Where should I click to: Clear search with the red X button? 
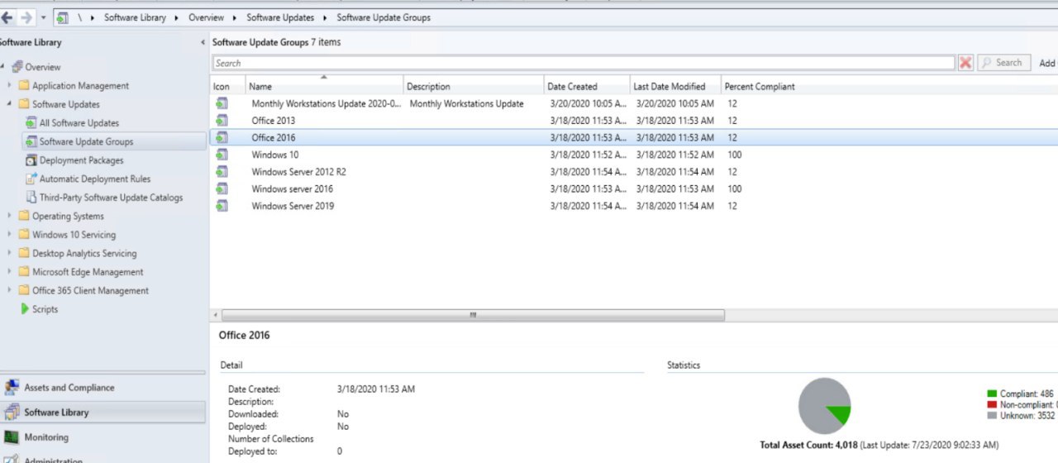(965, 63)
